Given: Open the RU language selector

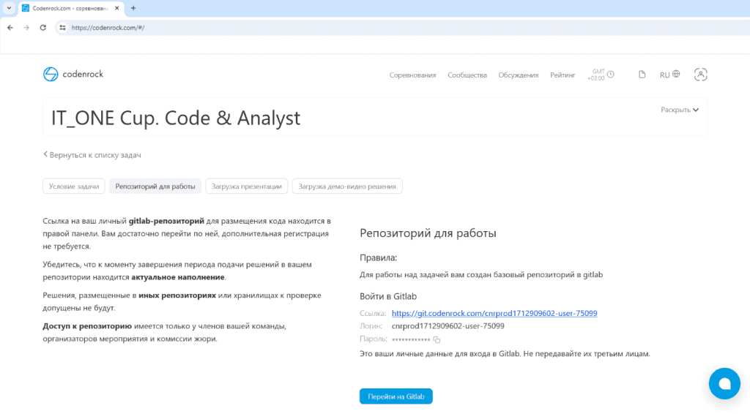Looking at the screenshot, I should tap(669, 75).
